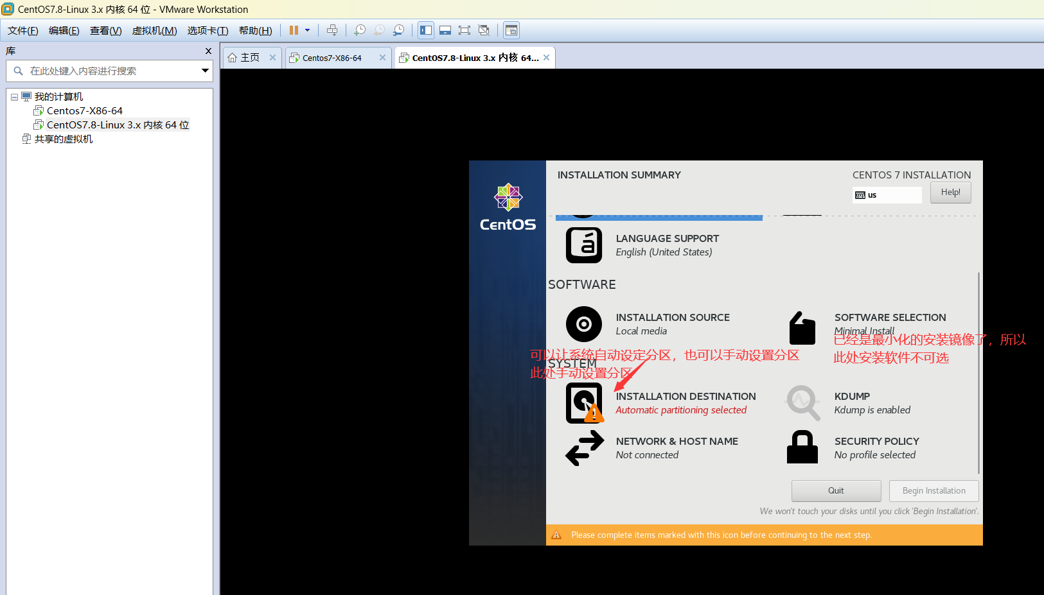Open the snapshot manager
The width and height of the screenshot is (1044, 595).
click(x=399, y=30)
